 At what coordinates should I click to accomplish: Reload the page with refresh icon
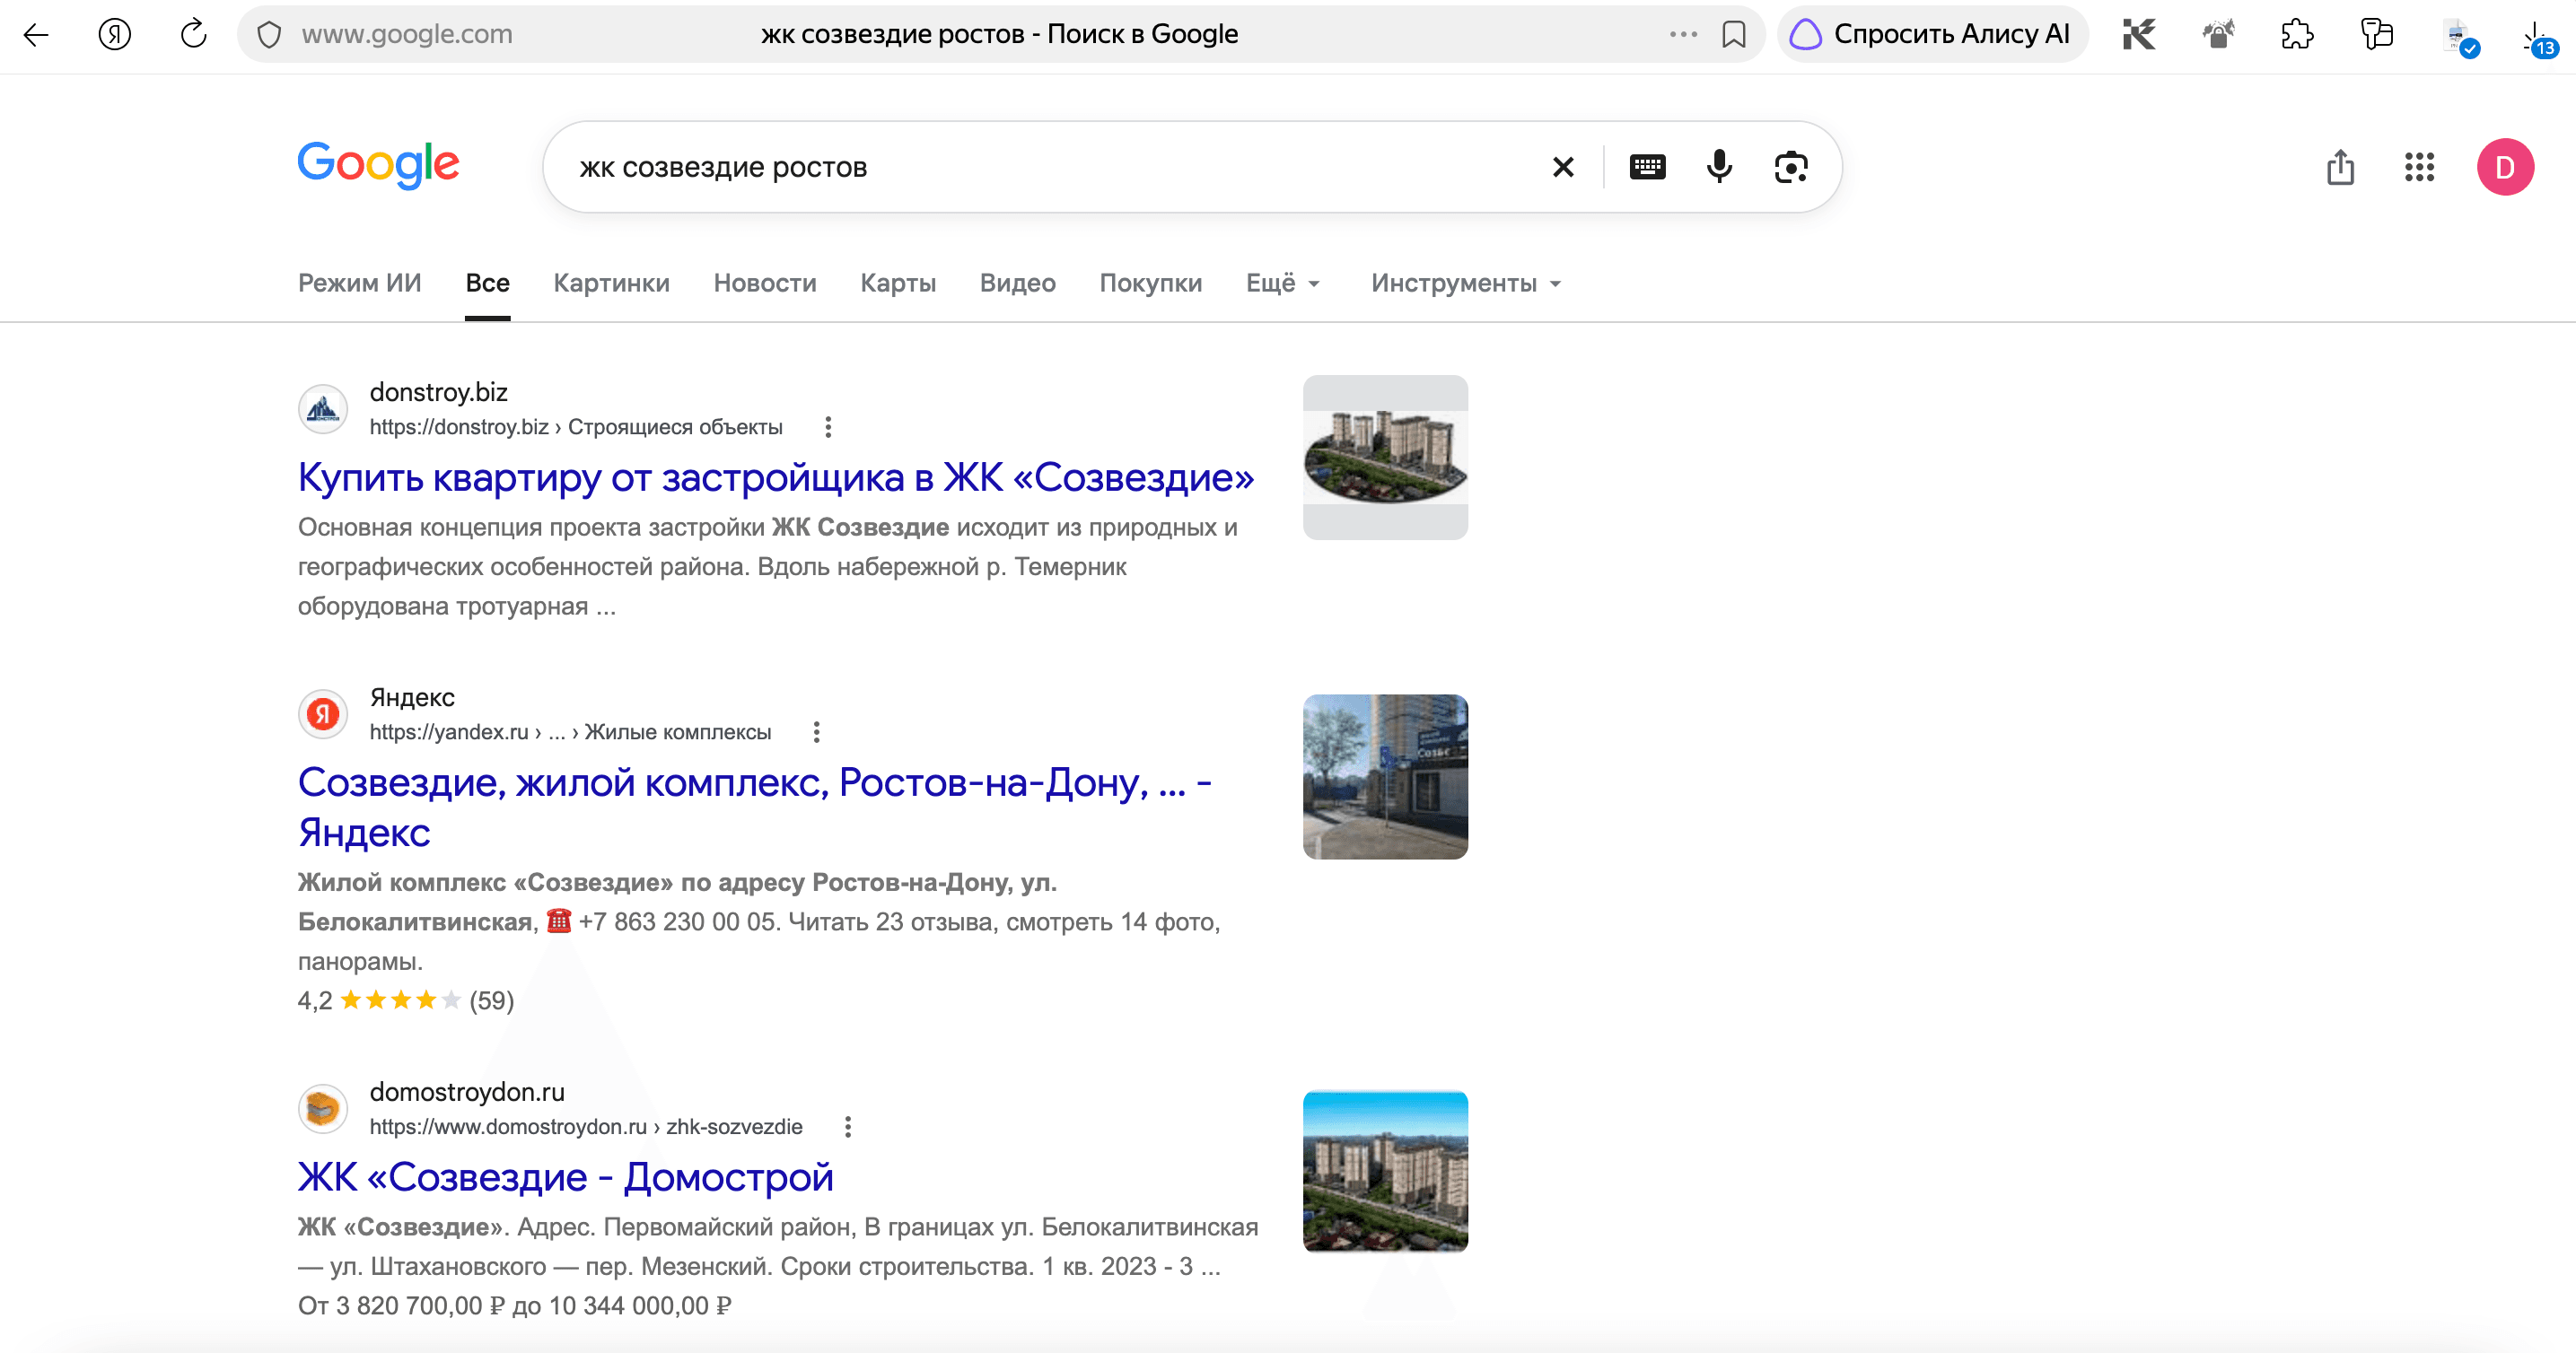point(193,35)
